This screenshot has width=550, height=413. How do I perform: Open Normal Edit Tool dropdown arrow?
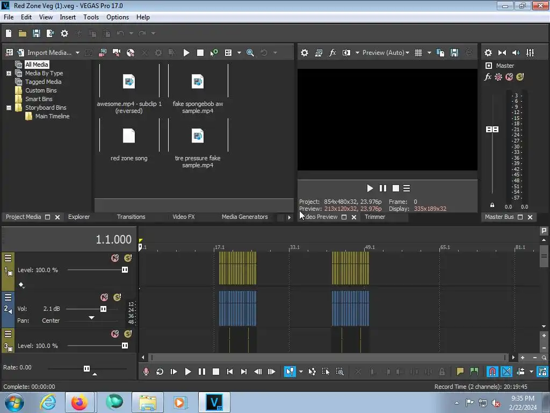(301, 372)
